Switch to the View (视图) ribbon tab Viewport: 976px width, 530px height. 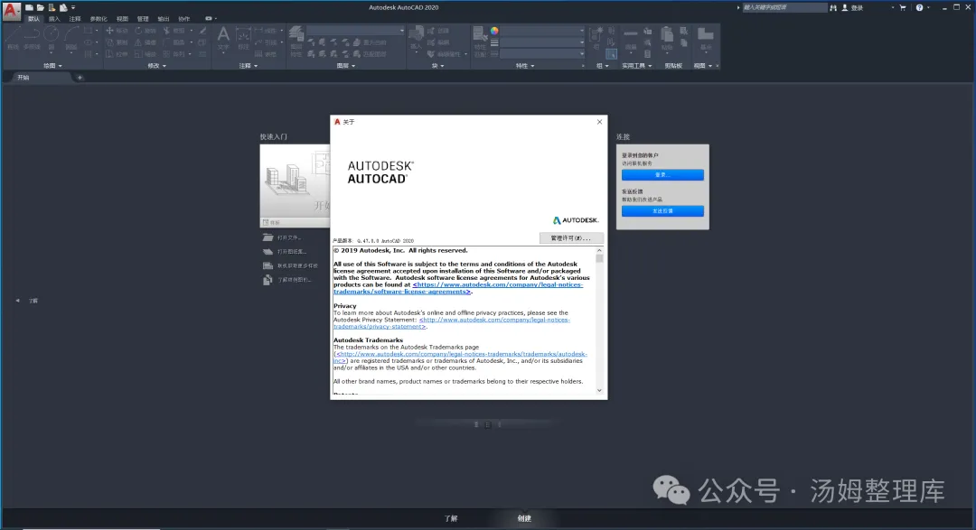point(122,19)
